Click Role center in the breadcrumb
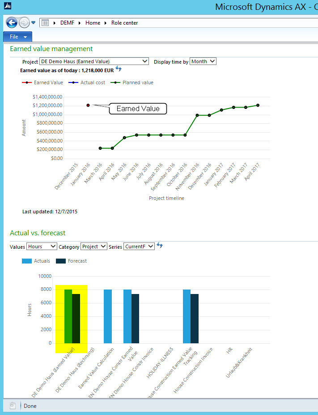 pyautogui.click(x=124, y=23)
